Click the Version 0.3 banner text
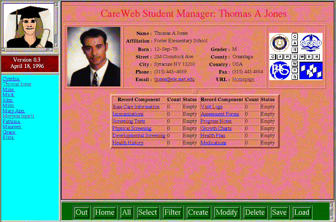 (x=27, y=60)
